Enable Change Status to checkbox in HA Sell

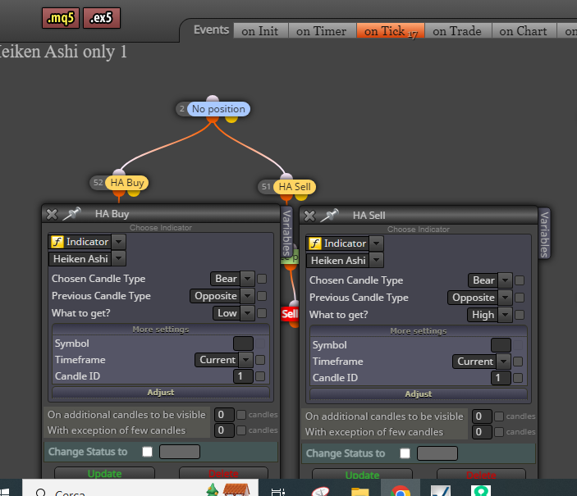[405, 453]
